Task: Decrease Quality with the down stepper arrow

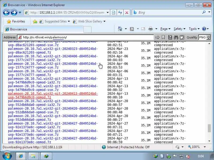Action: (x=208, y=38)
